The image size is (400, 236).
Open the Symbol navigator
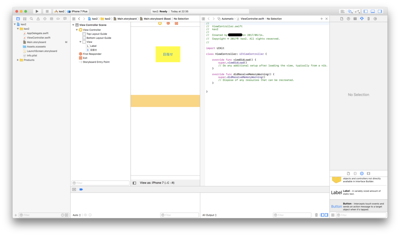coord(25,19)
